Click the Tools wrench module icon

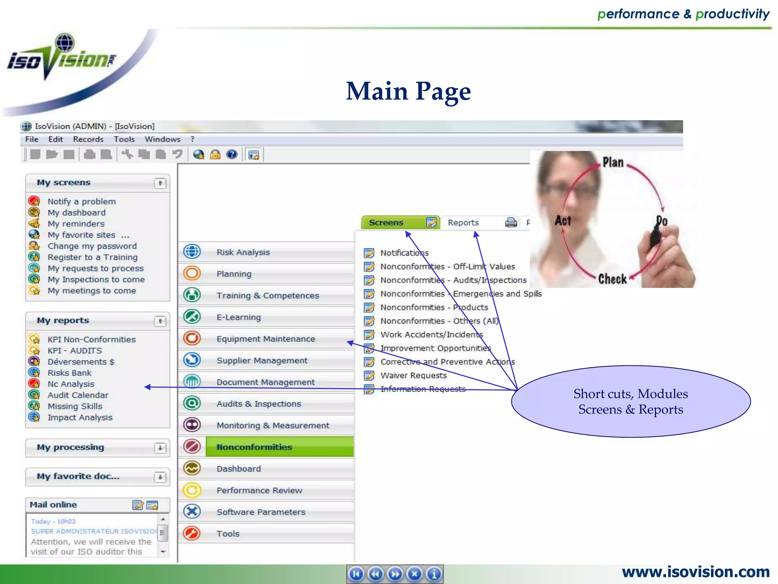[x=192, y=533]
